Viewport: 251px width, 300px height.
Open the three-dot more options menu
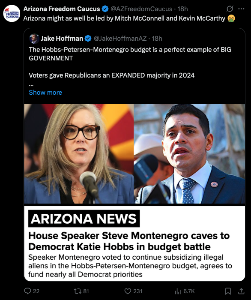point(241,9)
